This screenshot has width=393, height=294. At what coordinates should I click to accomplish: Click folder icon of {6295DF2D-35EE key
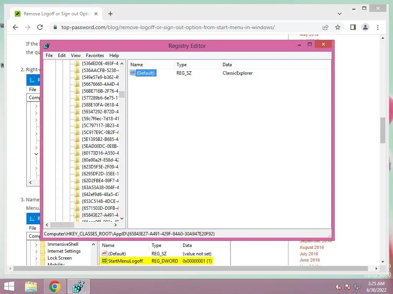[77, 173]
